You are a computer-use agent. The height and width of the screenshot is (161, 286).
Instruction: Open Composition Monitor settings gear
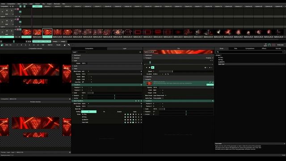tap(70, 99)
